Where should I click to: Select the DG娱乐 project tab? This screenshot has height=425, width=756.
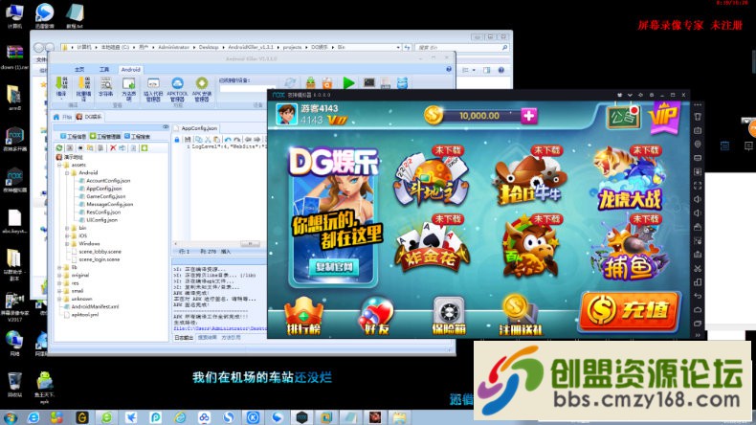click(90, 117)
